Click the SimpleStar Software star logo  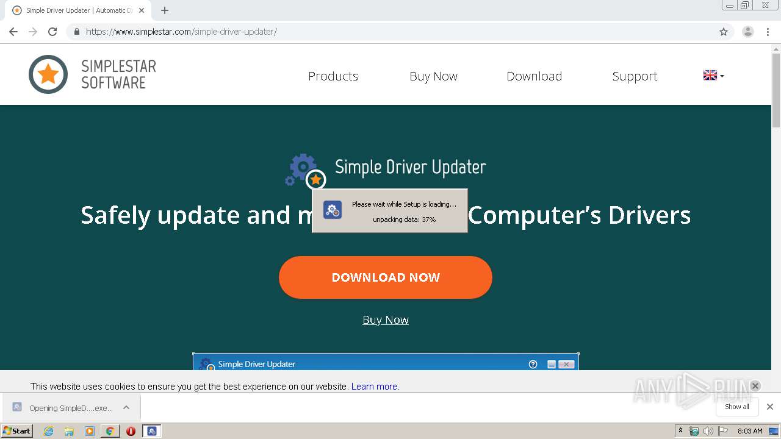pyautogui.click(x=48, y=74)
